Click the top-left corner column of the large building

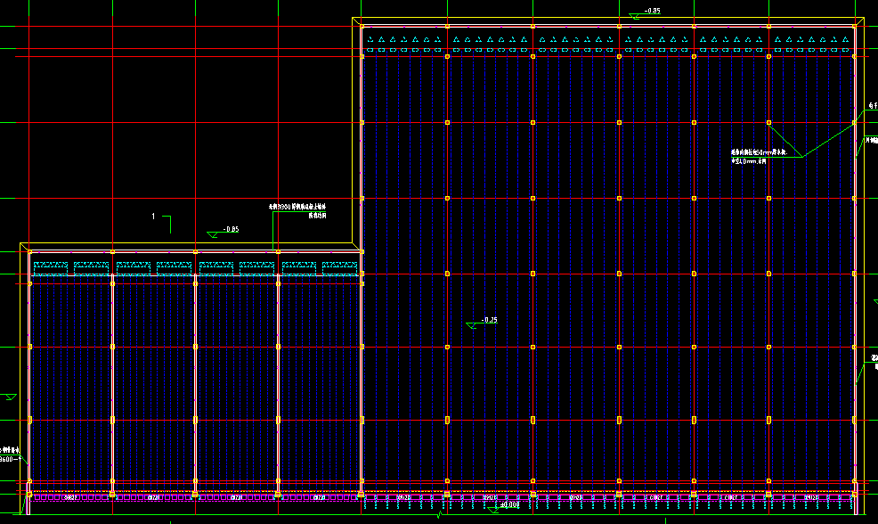click(362, 27)
